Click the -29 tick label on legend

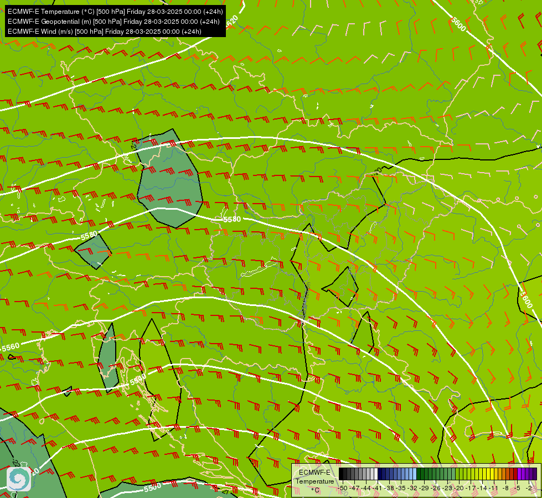click(x=424, y=488)
